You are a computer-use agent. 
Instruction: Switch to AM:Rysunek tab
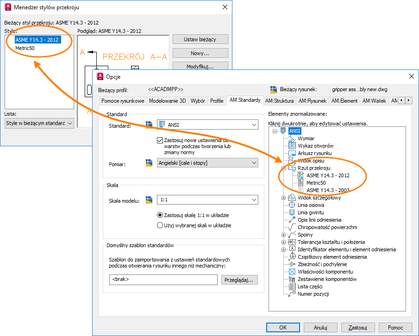(x=313, y=101)
